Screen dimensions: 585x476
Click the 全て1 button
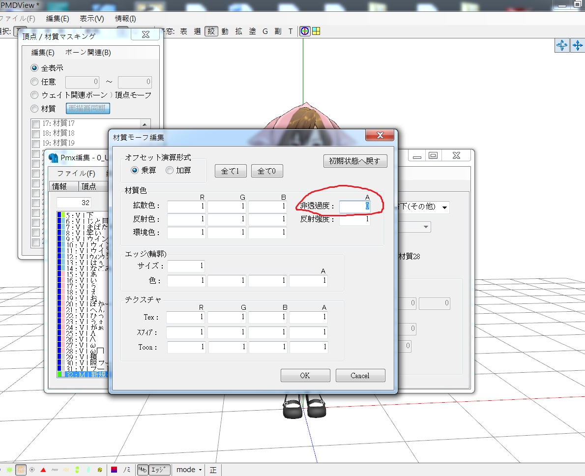(230, 171)
